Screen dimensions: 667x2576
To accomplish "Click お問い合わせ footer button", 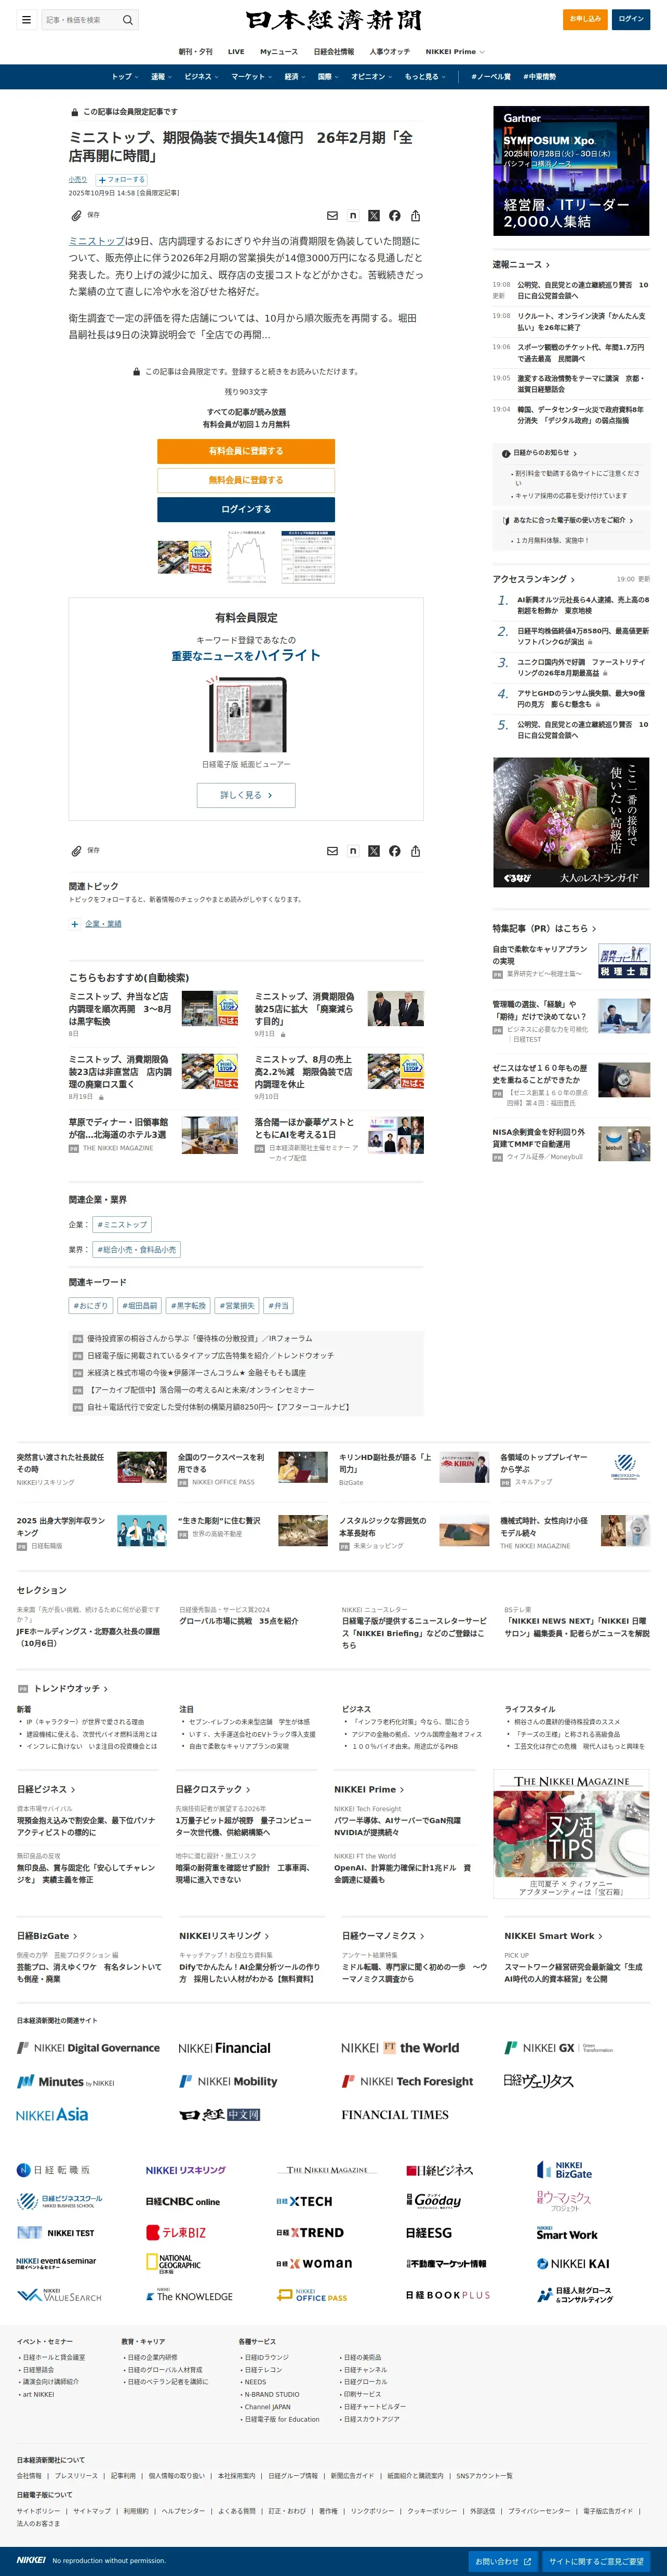I will pos(503,2561).
